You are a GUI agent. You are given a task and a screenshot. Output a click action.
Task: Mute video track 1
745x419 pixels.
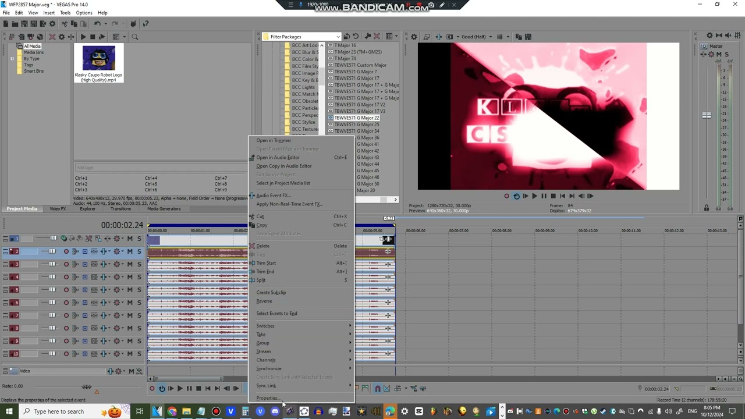pos(130,239)
